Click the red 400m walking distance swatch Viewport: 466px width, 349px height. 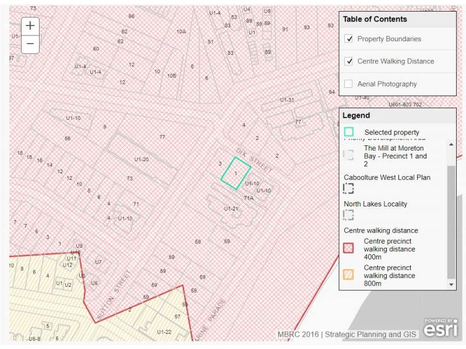click(348, 248)
